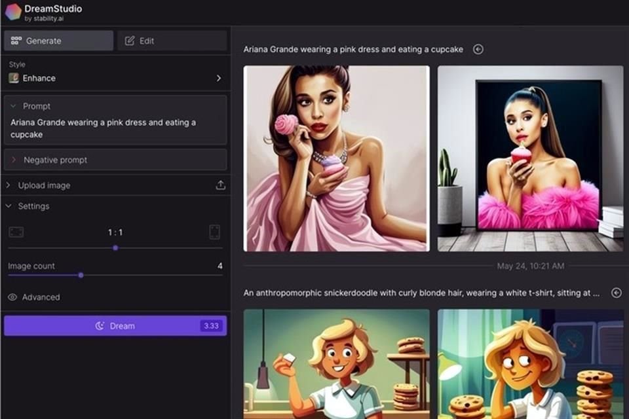Viewport: 629px width, 419px height.
Task: Select the portrait aspect ratio icon
Action: pos(215,232)
